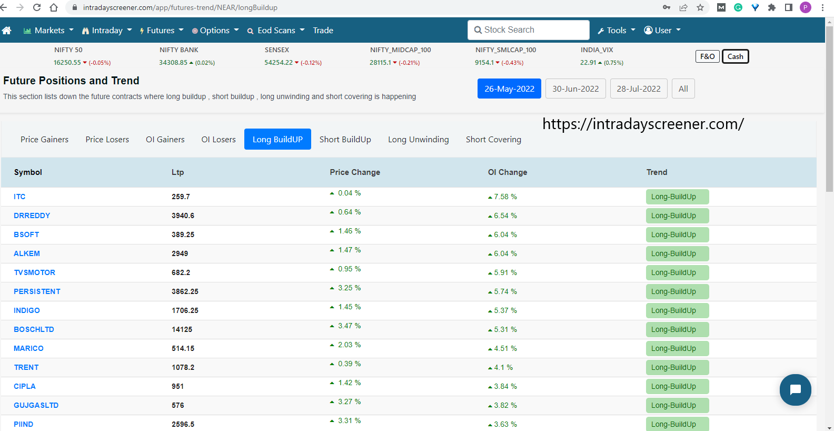Switch to OI Gainers tab

(x=165, y=139)
